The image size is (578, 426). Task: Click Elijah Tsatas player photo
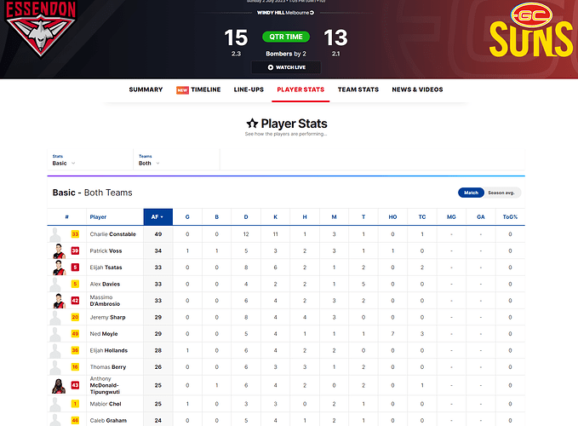tap(59, 268)
